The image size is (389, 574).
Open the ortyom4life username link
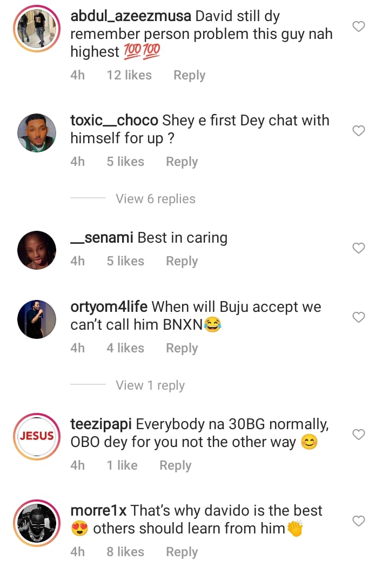pos(109,307)
